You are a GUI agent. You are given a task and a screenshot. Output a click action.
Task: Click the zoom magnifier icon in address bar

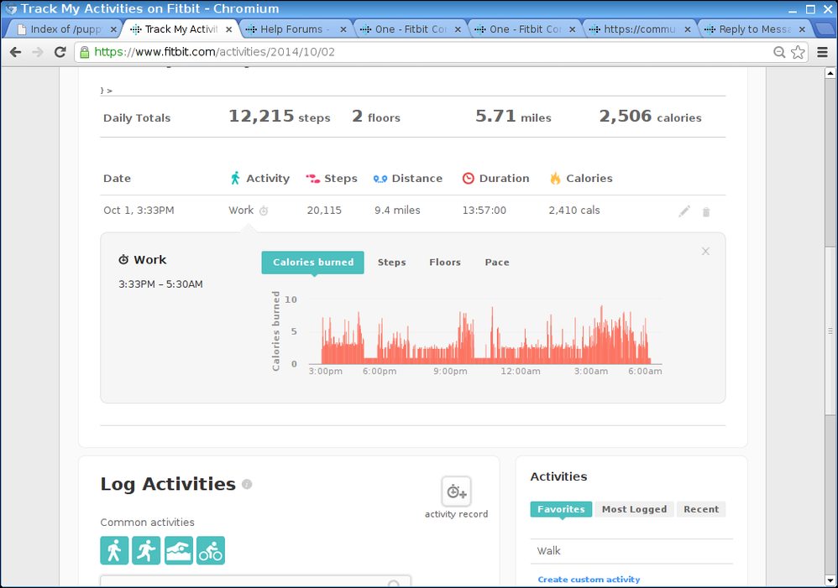coord(779,52)
